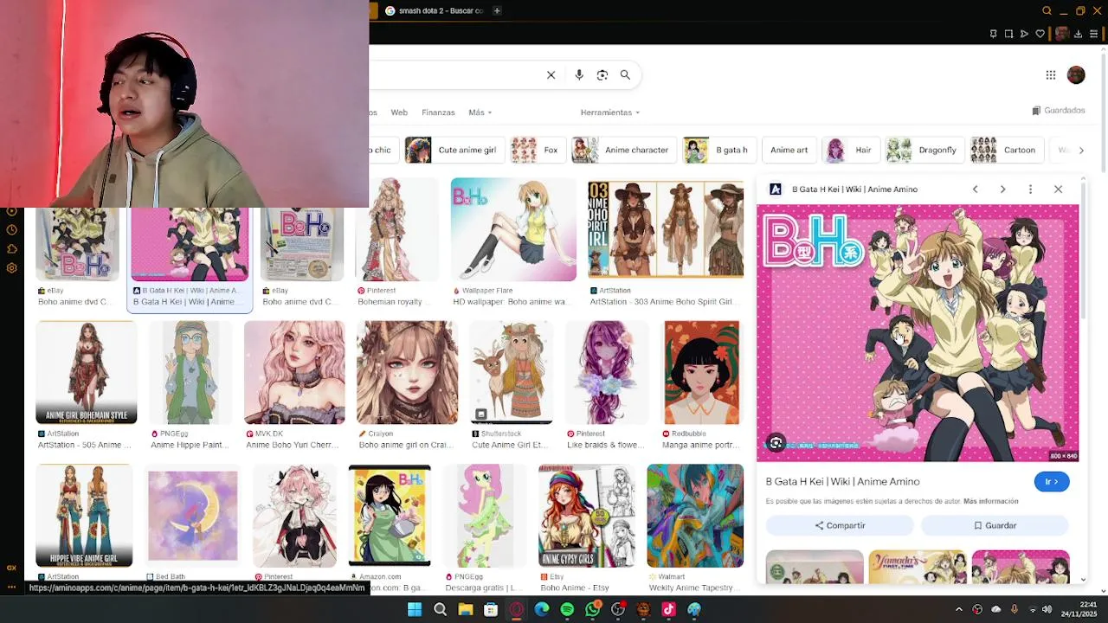Filter by Anime art chip

789,150
